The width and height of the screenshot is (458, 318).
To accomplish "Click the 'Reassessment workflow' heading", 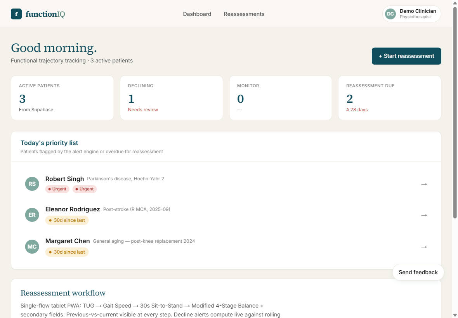I will click(x=63, y=293).
